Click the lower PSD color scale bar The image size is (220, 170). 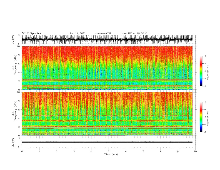click(201, 117)
